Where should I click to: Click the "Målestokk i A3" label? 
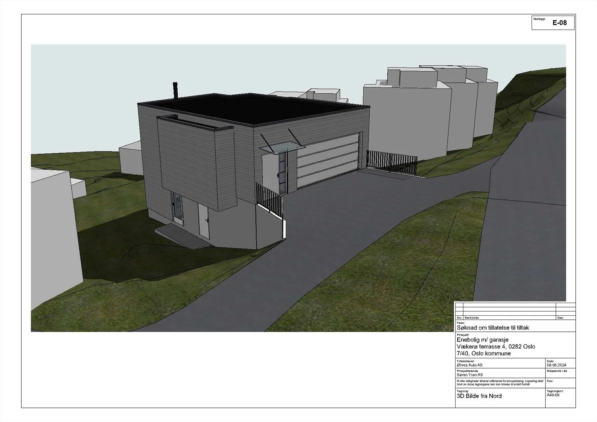tap(557, 371)
